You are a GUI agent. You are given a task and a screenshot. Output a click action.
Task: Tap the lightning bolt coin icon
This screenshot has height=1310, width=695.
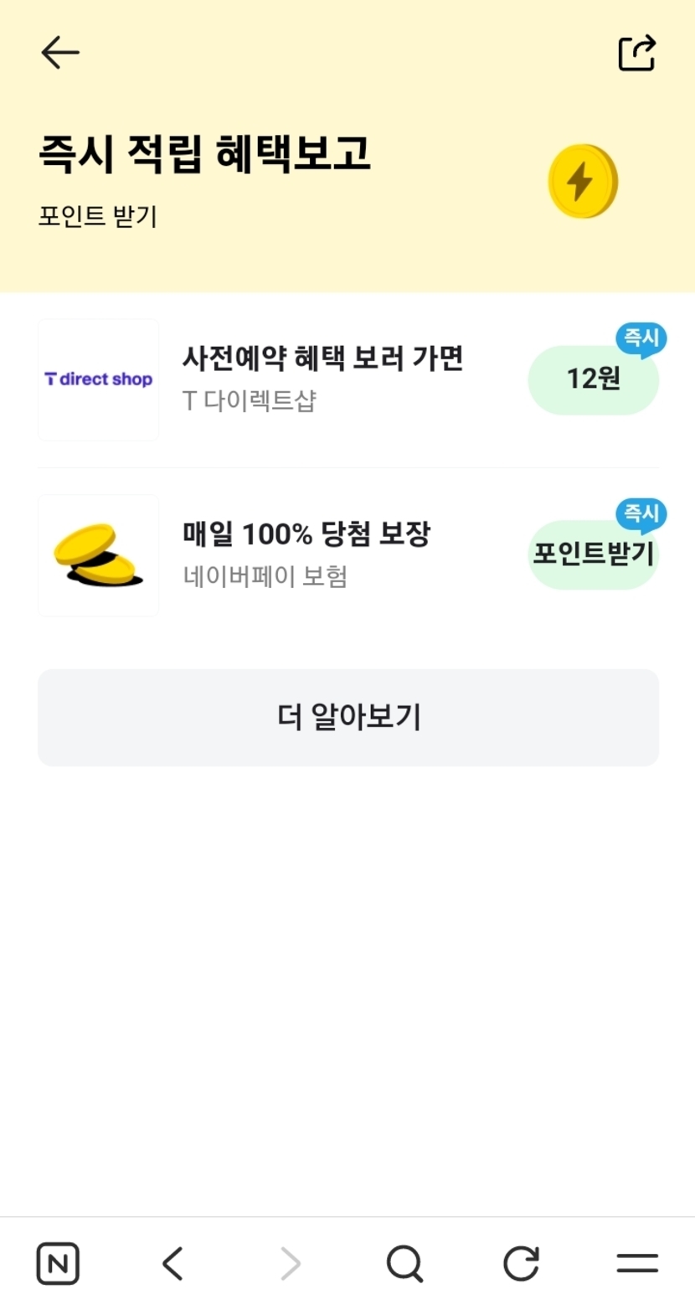tap(583, 181)
